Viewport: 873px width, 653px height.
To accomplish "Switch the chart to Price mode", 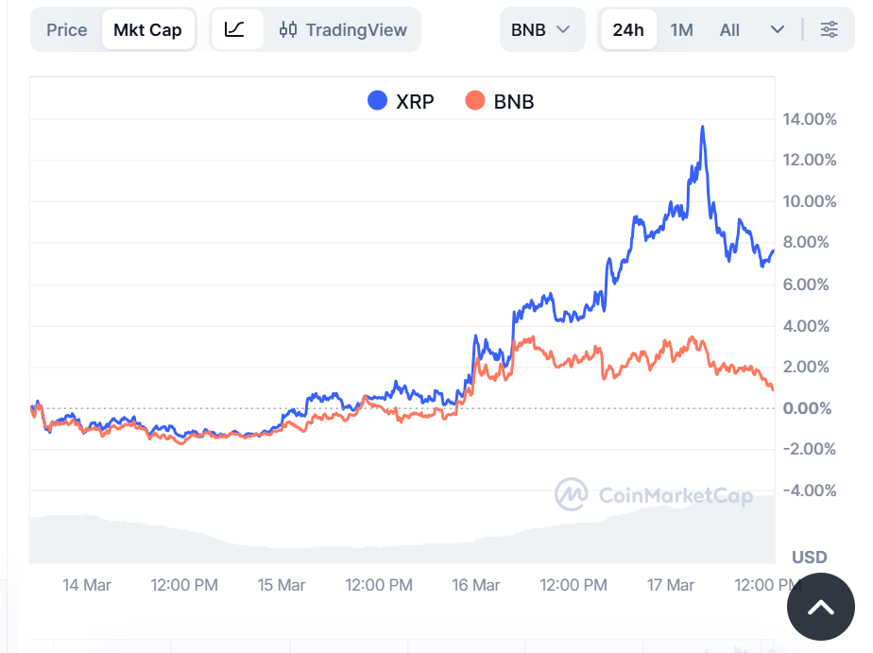I will (x=66, y=29).
